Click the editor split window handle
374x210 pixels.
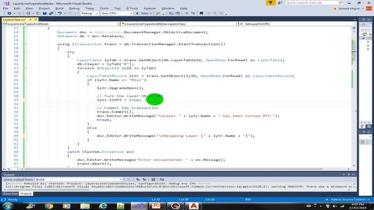tap(354, 28)
